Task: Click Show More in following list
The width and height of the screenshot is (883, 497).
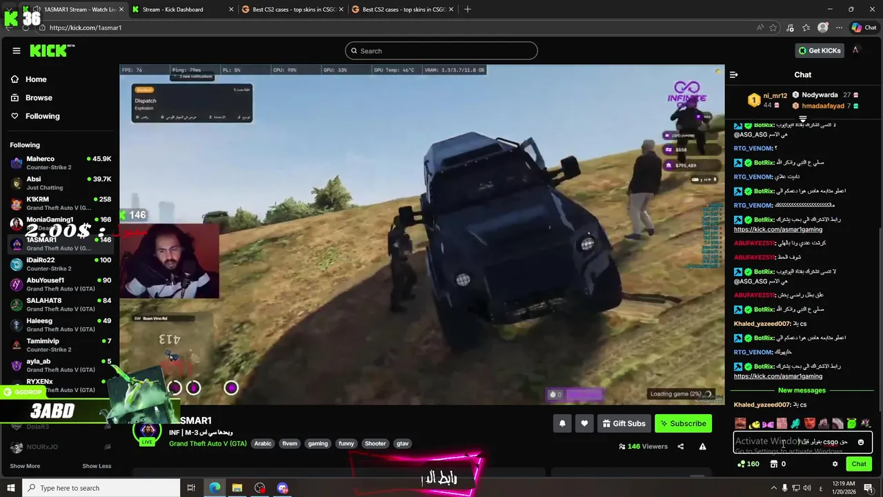Action: click(x=25, y=466)
